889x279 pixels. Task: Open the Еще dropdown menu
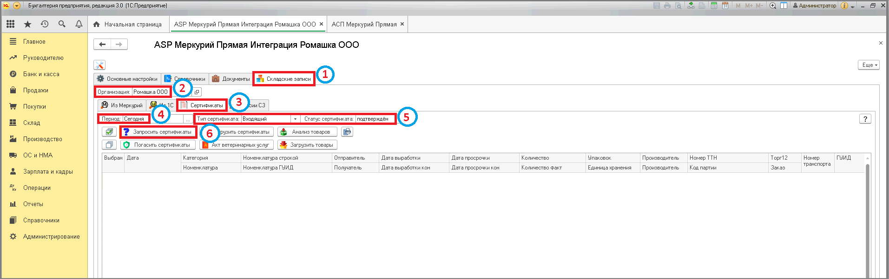869,65
